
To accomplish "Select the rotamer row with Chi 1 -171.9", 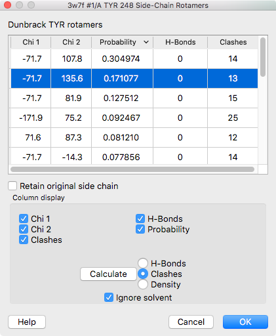I will [134, 117].
